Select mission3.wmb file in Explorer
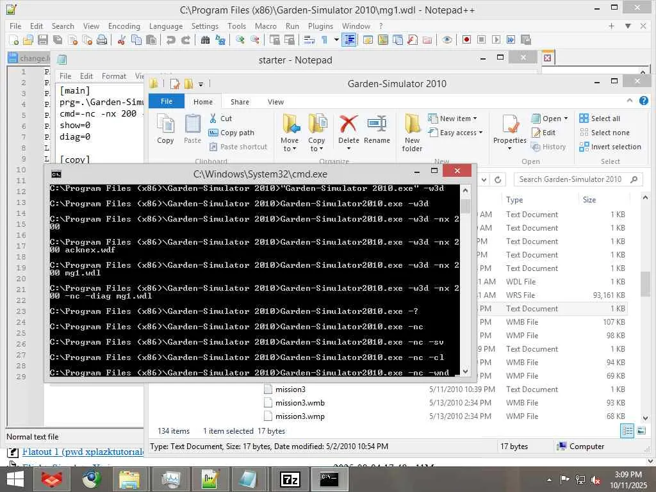The width and height of the screenshot is (656, 492). click(300, 403)
